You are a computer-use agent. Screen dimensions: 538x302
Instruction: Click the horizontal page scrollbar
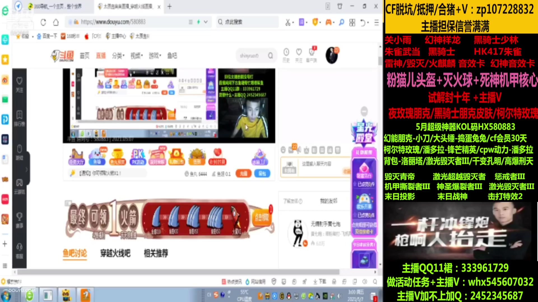coord(178,272)
